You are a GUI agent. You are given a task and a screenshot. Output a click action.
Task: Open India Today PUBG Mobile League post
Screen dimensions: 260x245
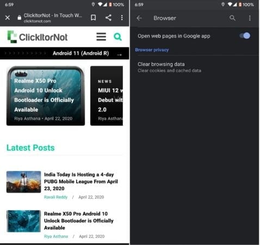point(81,181)
